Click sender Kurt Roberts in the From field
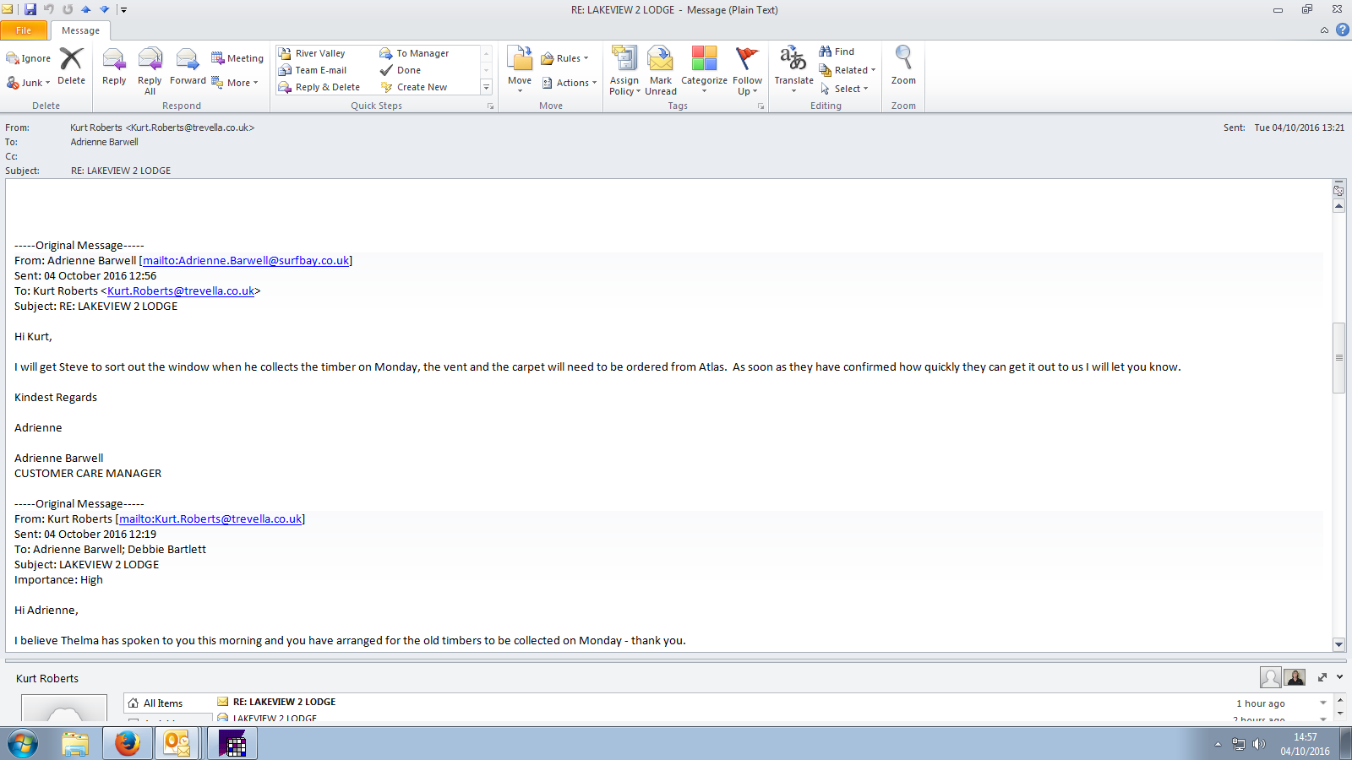 tap(162, 128)
